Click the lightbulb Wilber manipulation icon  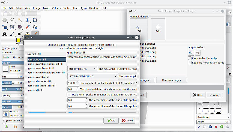click(139, 29)
